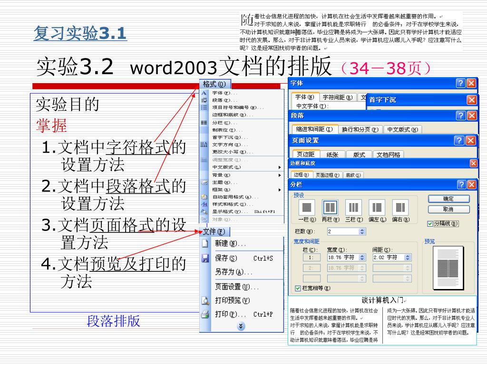487x365 pixels.
Task: Click the 段落 paragraph icon in Format menu
Action: 204,100
